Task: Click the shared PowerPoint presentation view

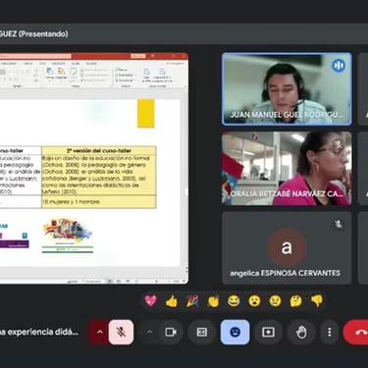Action: tap(94, 168)
